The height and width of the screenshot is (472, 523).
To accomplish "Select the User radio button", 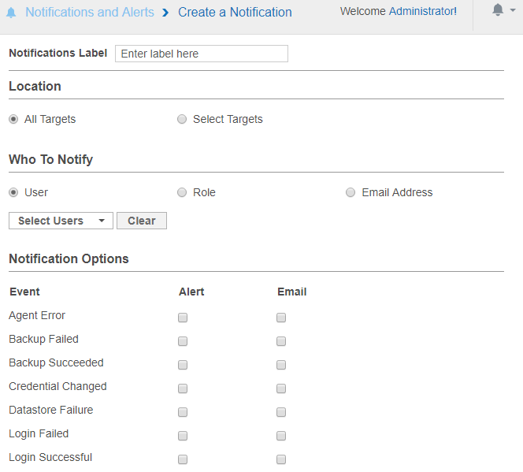I will 13,192.
